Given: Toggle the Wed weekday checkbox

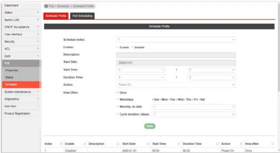Looking at the screenshot, I should tap(177, 100).
